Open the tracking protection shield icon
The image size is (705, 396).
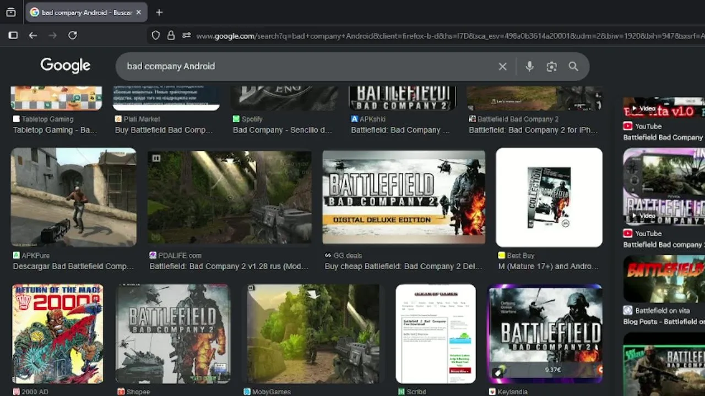[x=156, y=35]
